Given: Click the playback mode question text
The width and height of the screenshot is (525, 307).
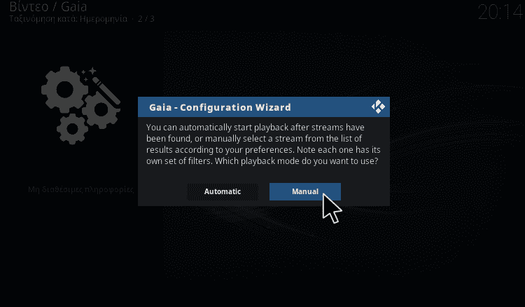Looking at the screenshot, I should pyautogui.click(x=296, y=161).
